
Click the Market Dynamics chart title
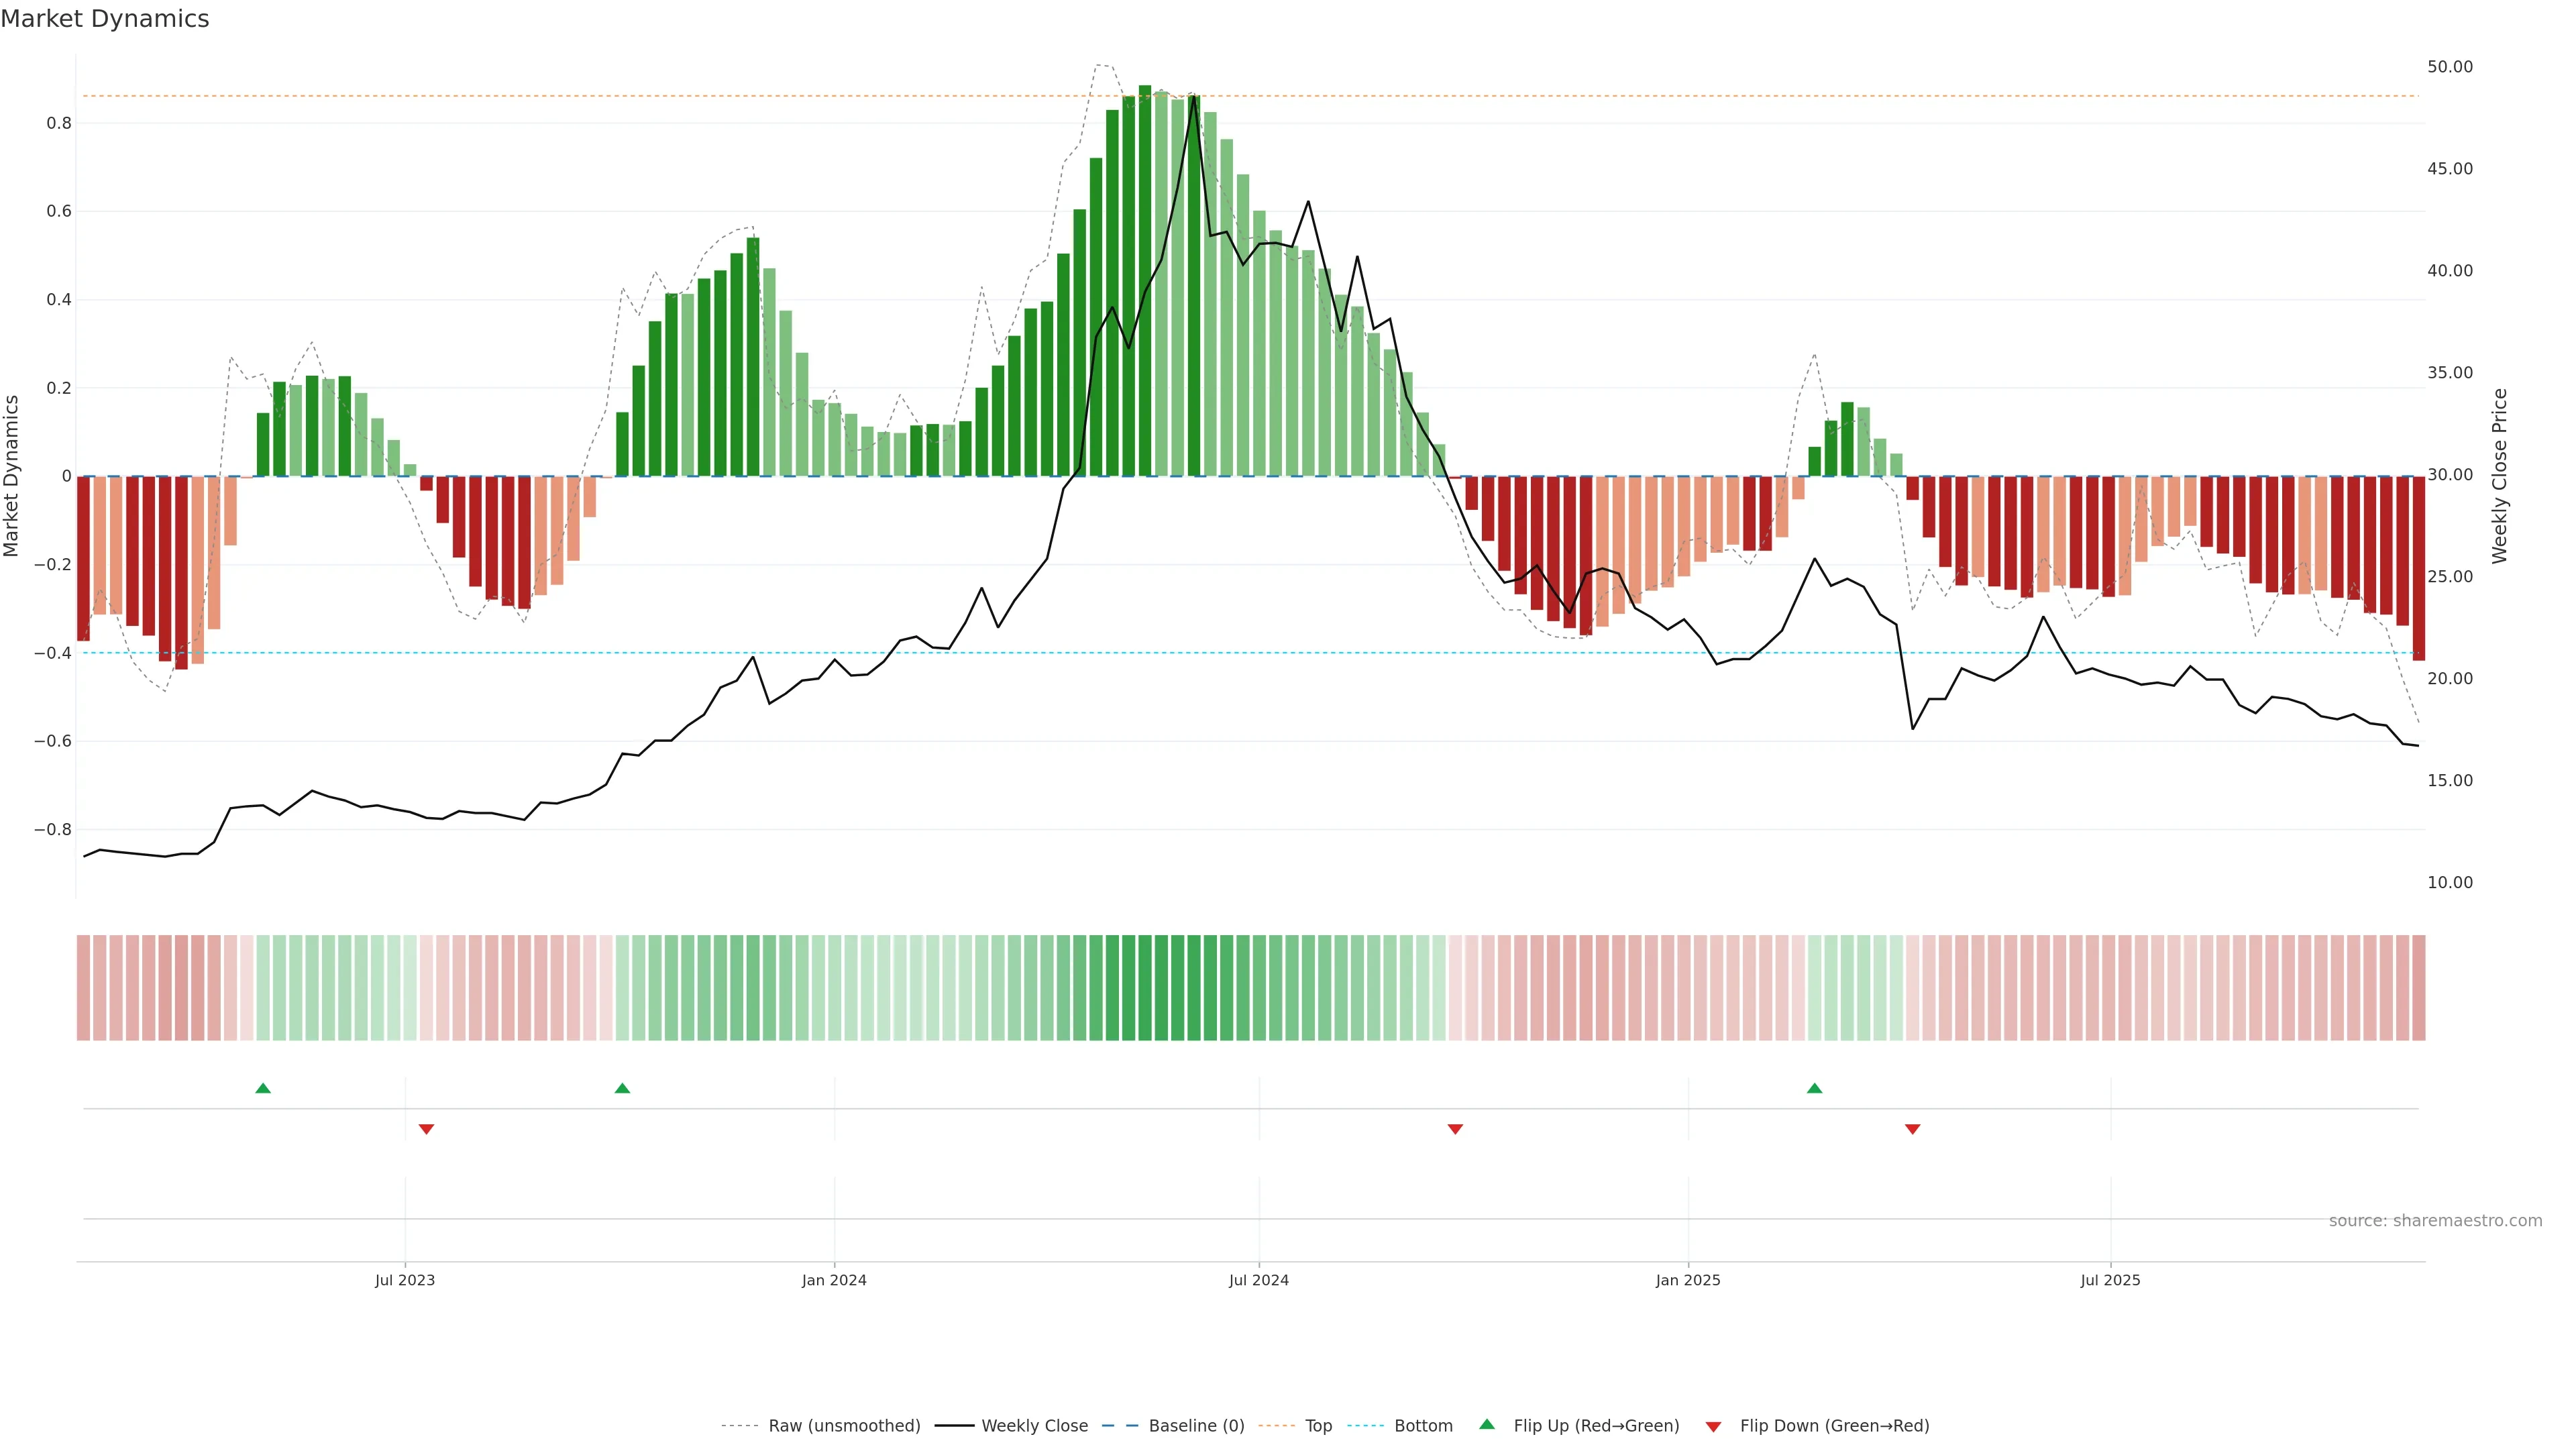click(105, 19)
